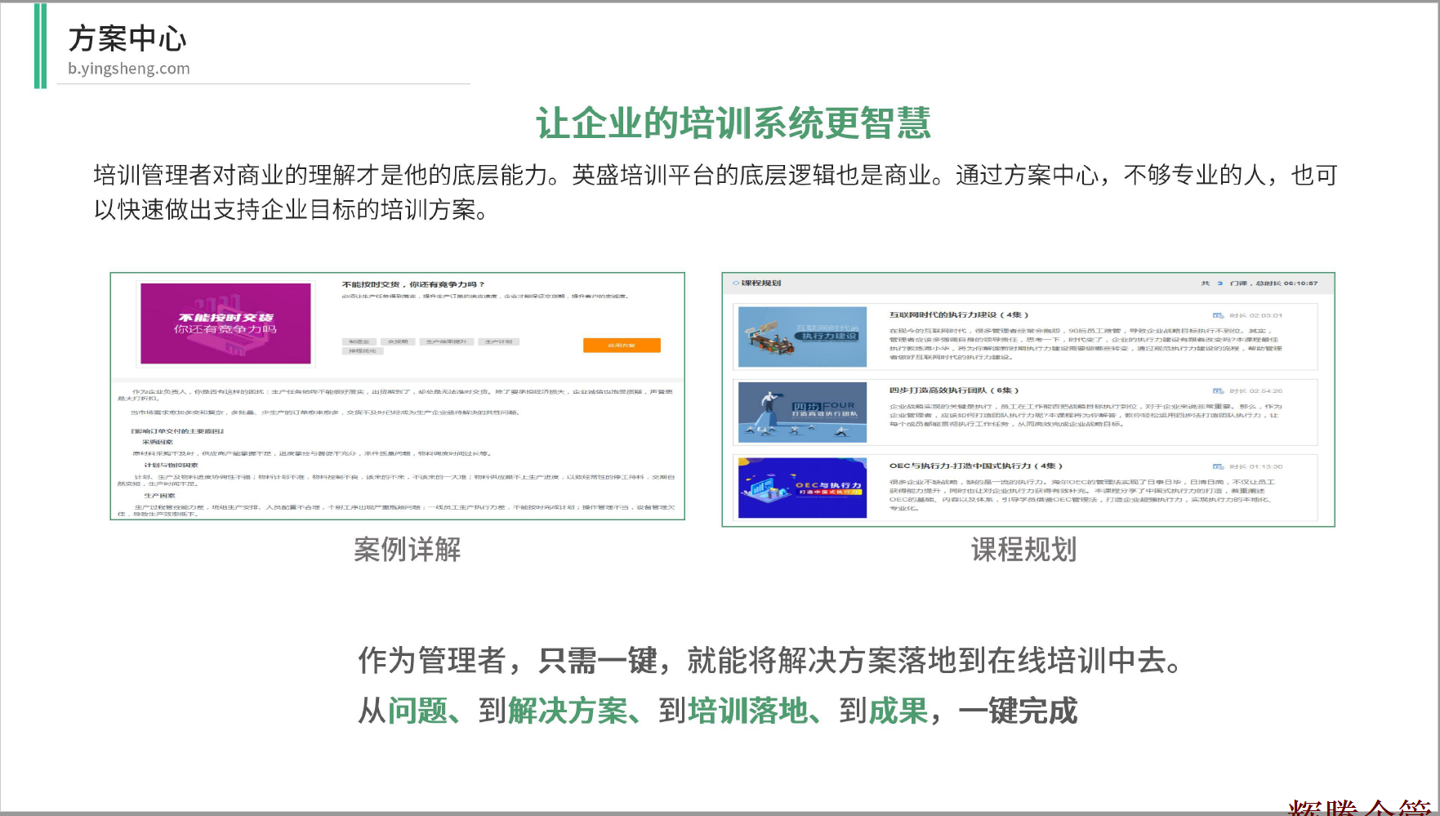Open the magenta 不能按时交货 cover image
Image resolution: width=1440 pixels, height=816 pixels.
(225, 323)
